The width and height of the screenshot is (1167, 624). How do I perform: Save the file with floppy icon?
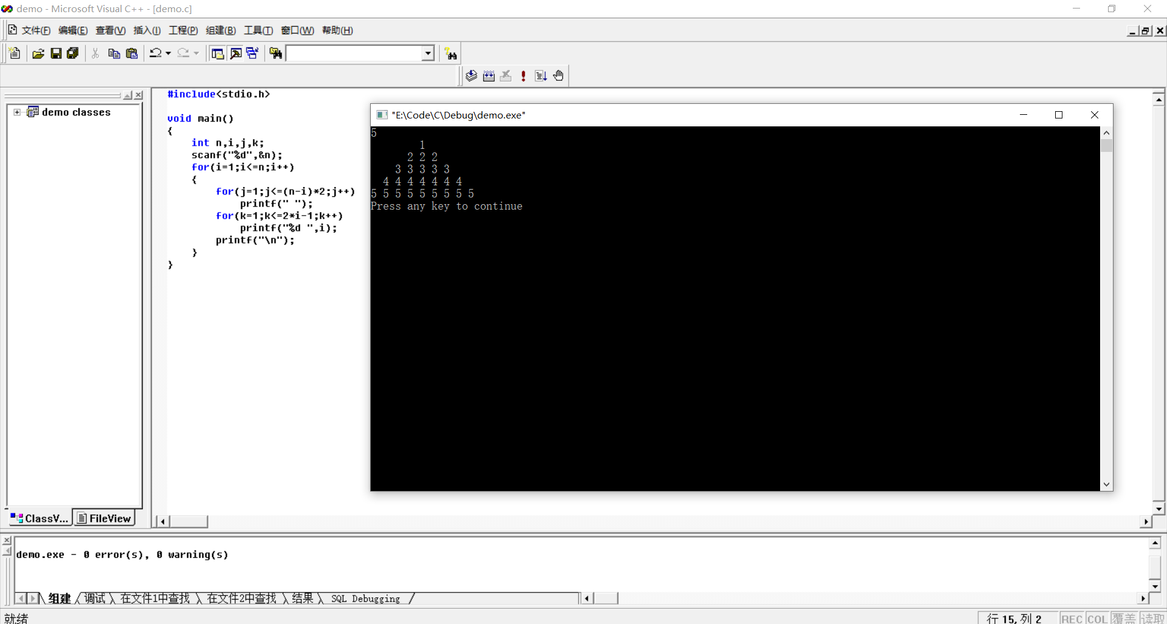[56, 53]
